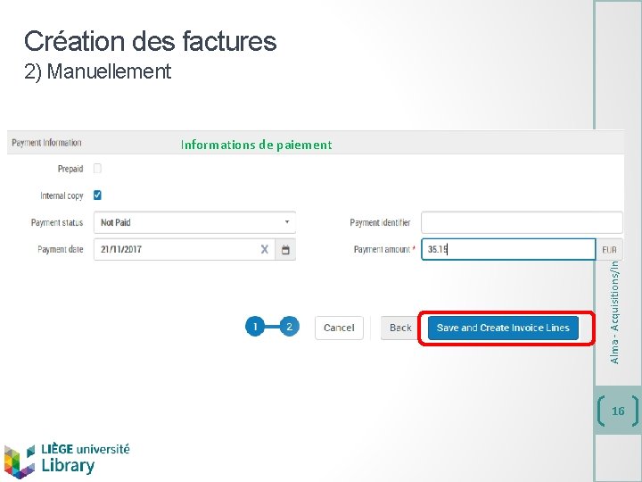Click the slide number 16 box
Screen dimensions: 642x482
[x=618, y=411]
